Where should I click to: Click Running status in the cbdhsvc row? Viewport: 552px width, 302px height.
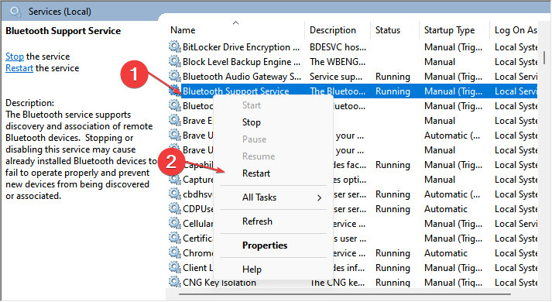click(393, 194)
